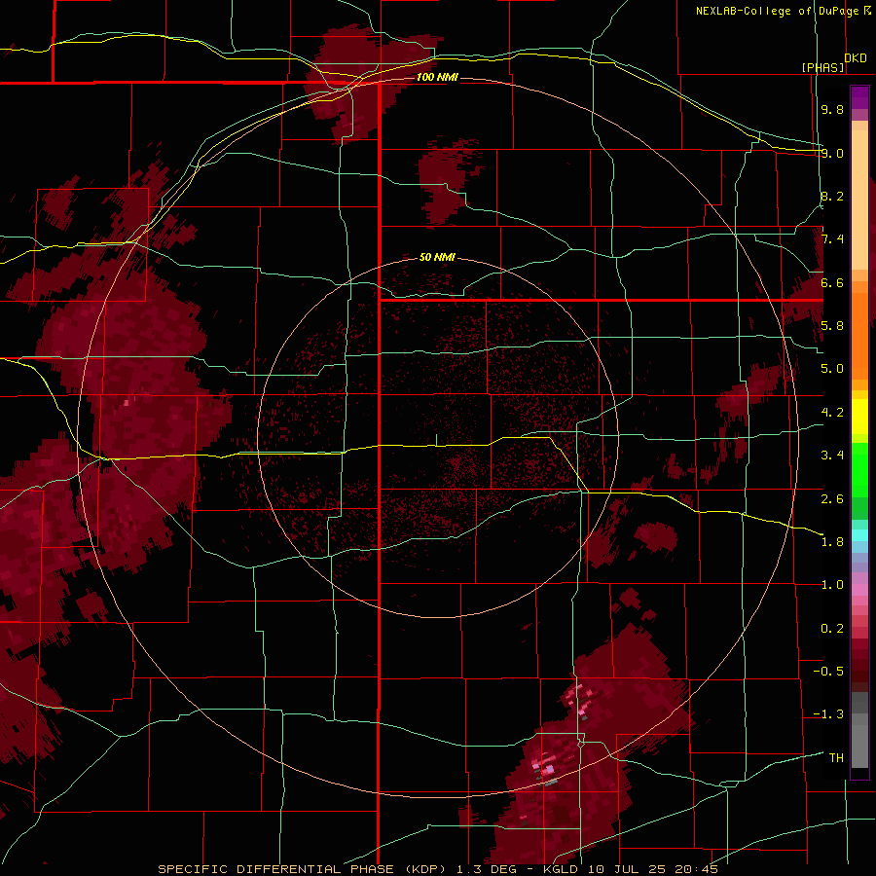
Task: Click the TH threshold label on scale
Action: 836,758
